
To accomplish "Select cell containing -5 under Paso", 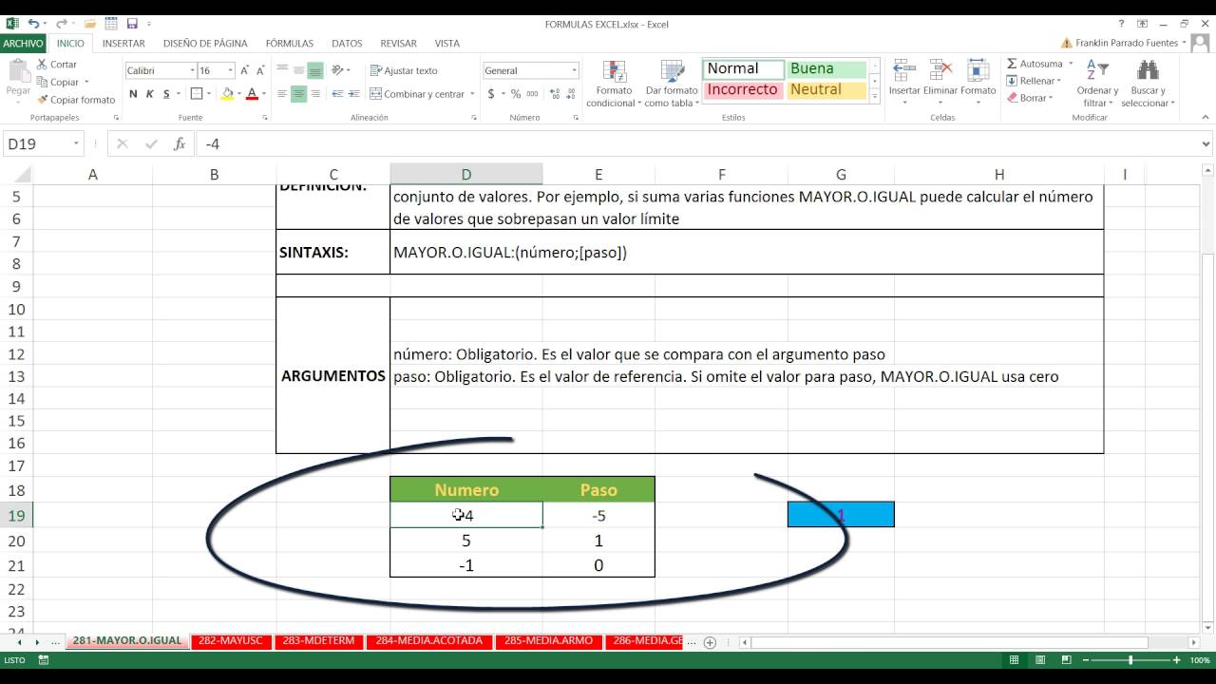I will tap(598, 515).
